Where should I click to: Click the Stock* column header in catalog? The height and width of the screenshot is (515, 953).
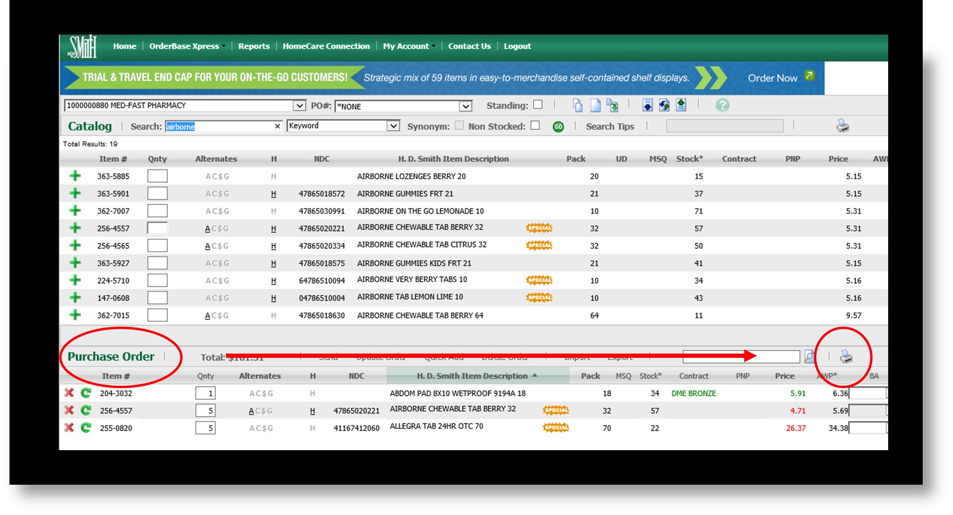[689, 159]
